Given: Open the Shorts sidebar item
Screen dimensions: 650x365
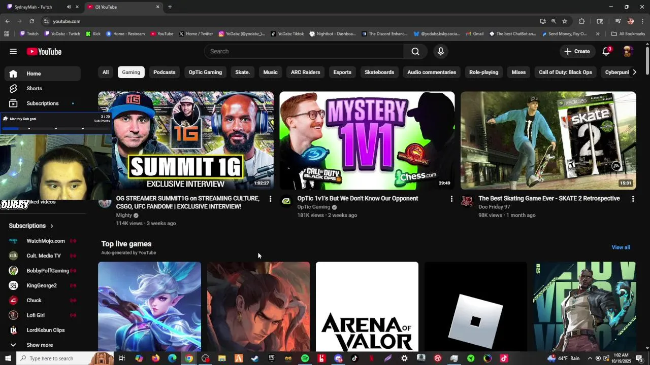Looking at the screenshot, I should point(43,88).
